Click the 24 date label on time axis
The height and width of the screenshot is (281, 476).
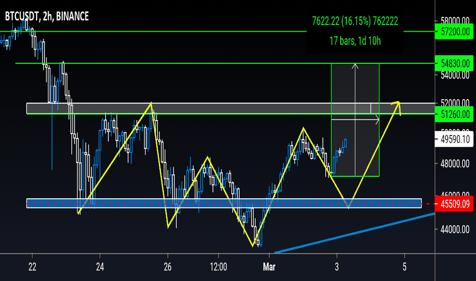[100, 267]
